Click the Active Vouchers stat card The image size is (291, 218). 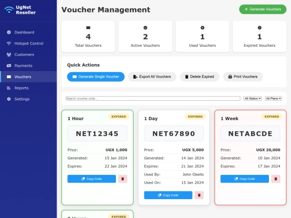[145, 37]
